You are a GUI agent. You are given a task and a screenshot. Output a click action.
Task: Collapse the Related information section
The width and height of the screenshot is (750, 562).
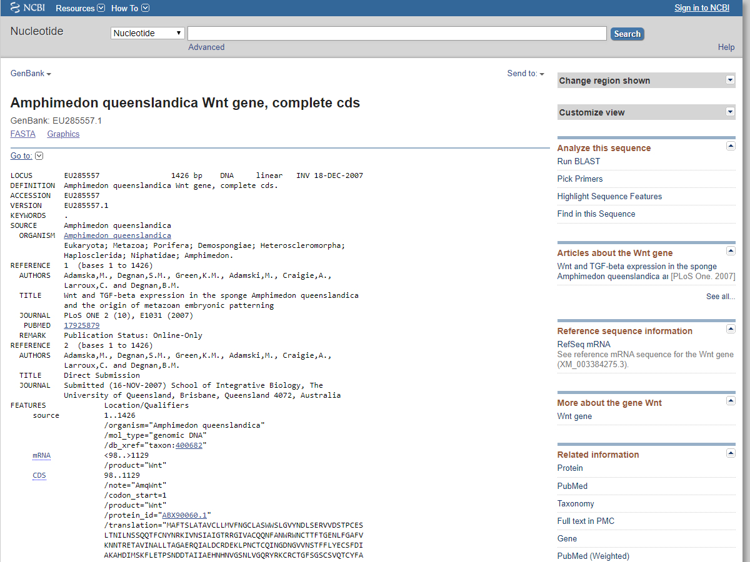pos(731,453)
